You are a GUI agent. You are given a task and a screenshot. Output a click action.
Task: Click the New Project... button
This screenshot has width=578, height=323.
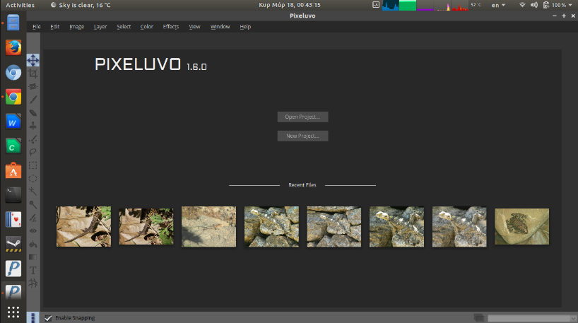[302, 136]
